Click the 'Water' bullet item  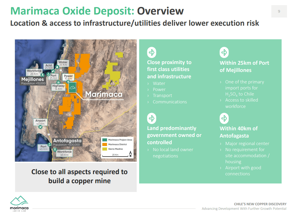[x=159, y=83]
